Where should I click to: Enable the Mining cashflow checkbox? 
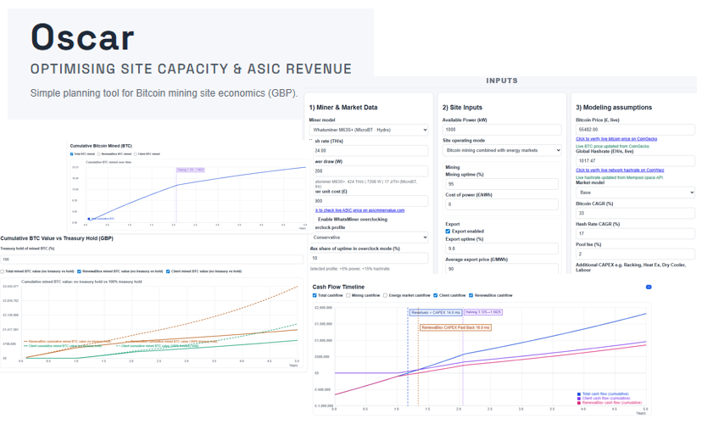click(348, 295)
